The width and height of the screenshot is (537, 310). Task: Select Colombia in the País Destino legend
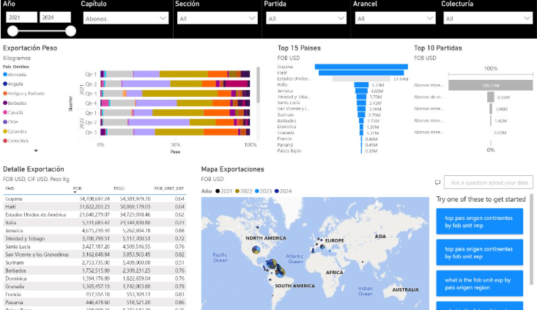tap(15, 131)
